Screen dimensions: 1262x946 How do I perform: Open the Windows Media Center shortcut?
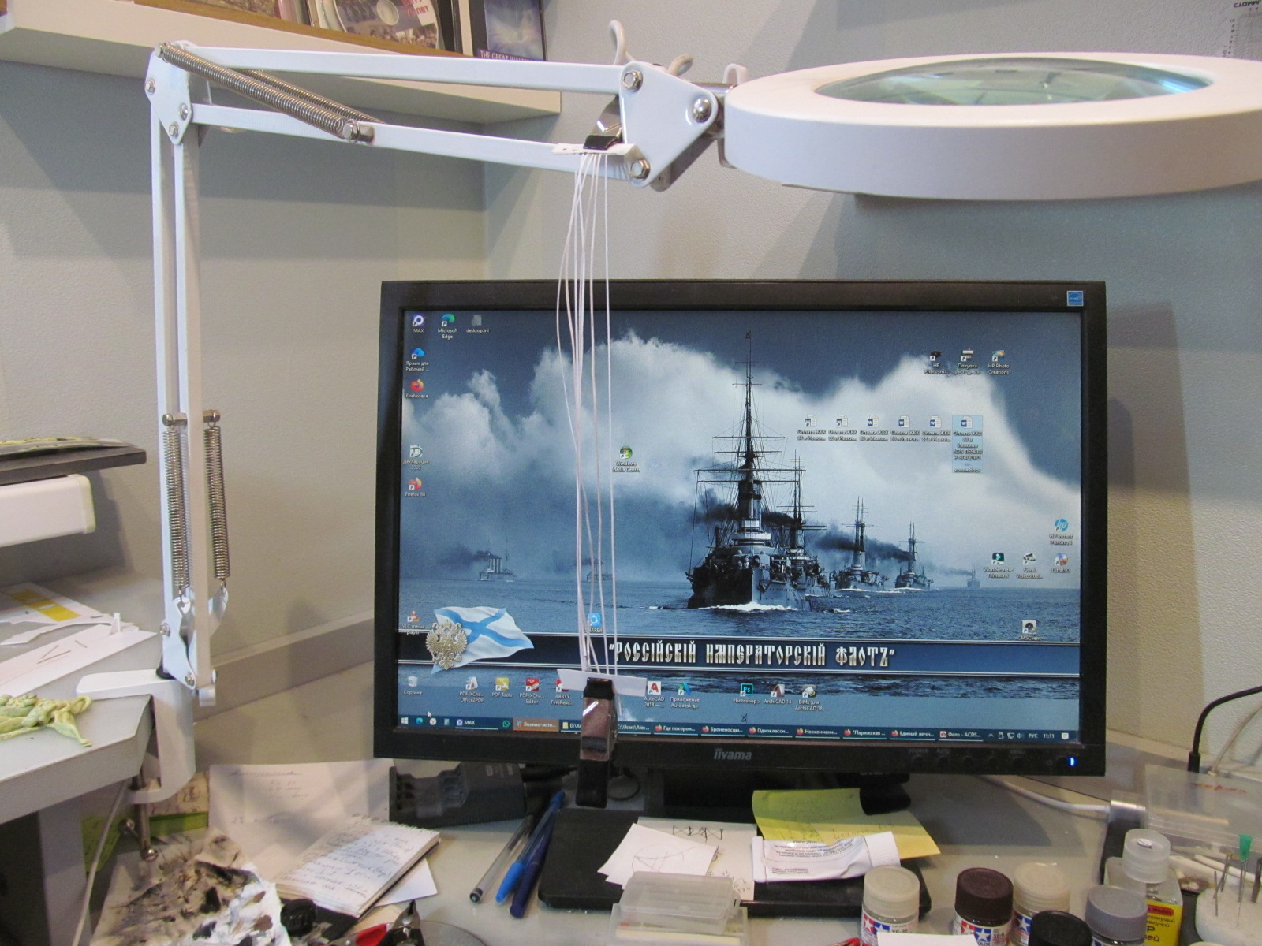tap(626, 455)
